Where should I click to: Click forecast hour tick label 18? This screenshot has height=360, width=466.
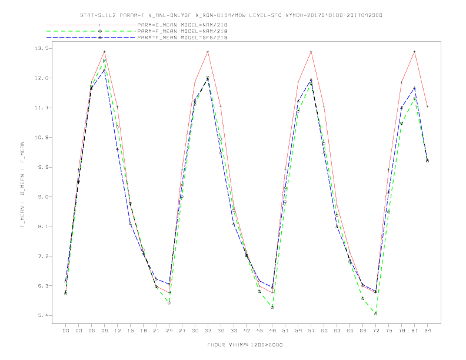coord(143,331)
